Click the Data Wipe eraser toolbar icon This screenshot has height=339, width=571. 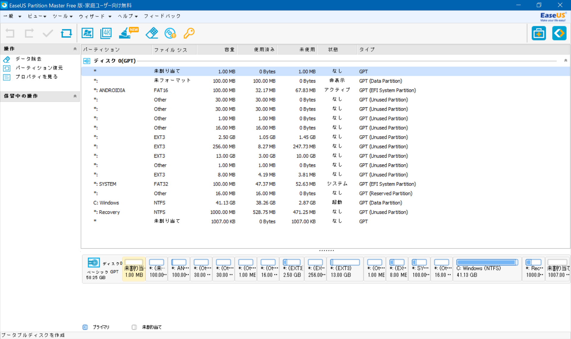coord(152,33)
